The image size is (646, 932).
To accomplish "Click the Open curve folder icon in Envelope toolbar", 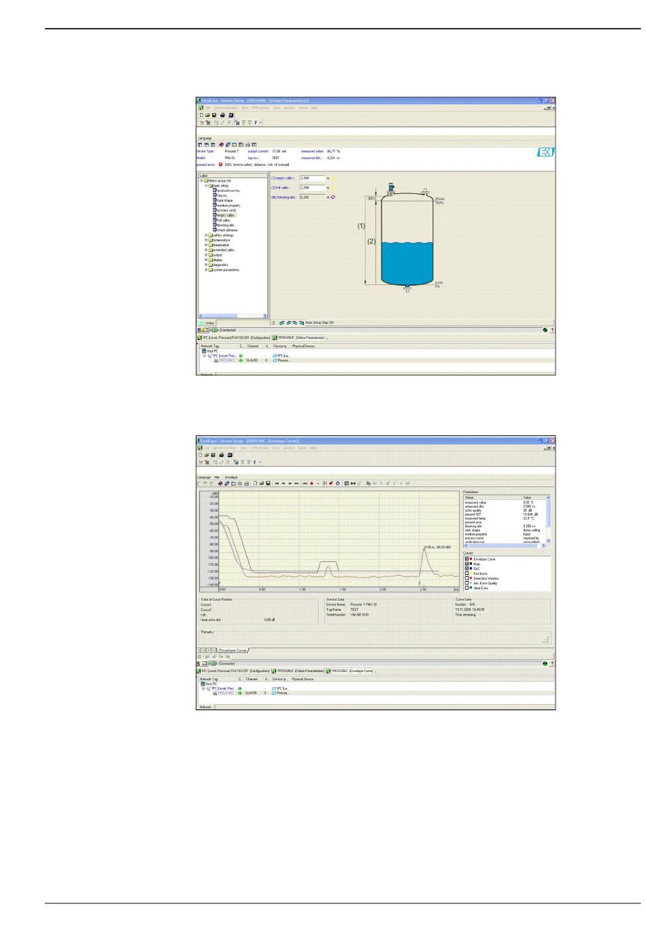I will click(261, 484).
